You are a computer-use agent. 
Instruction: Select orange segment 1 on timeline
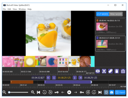pyautogui.click(x=22, y=82)
